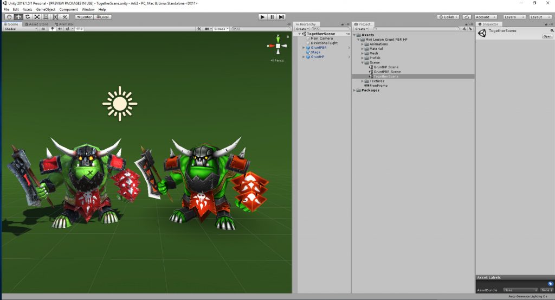Image resolution: width=555 pixels, height=300 pixels.
Task: Open the Help menu
Action: click(102, 10)
